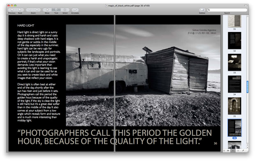Click the sidebar scrollbar thumb

247,87
